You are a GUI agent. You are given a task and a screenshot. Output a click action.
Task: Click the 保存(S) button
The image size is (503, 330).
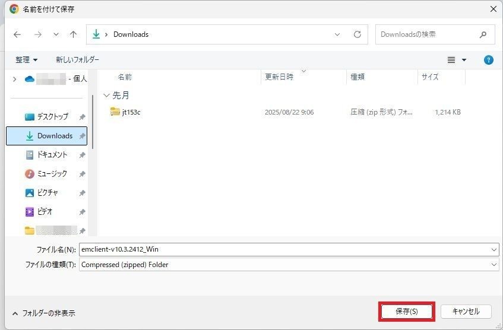[406, 312]
